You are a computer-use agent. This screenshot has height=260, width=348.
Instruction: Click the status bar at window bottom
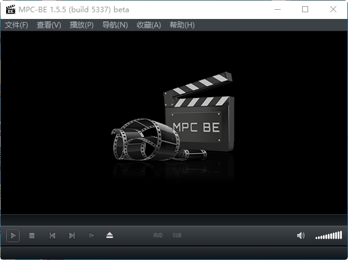(174, 253)
